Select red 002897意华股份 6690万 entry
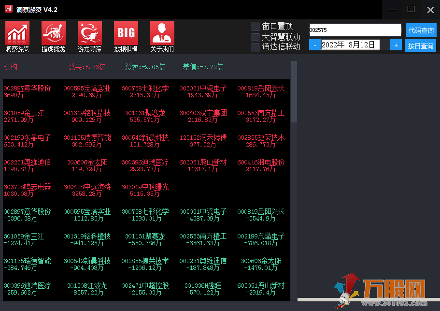The image size is (440, 311). click(27, 91)
